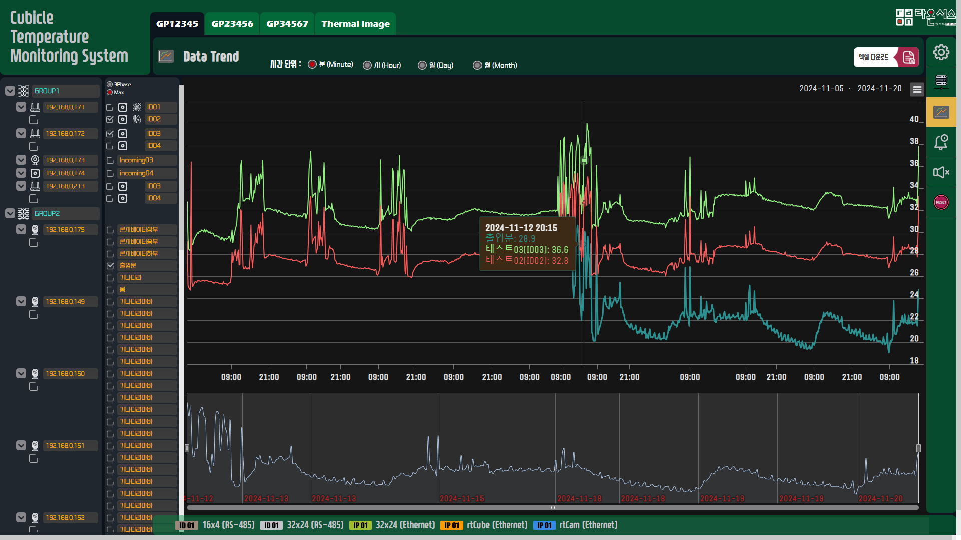Click router icon for 192.168.0.171
The image size is (961, 540).
click(x=35, y=107)
